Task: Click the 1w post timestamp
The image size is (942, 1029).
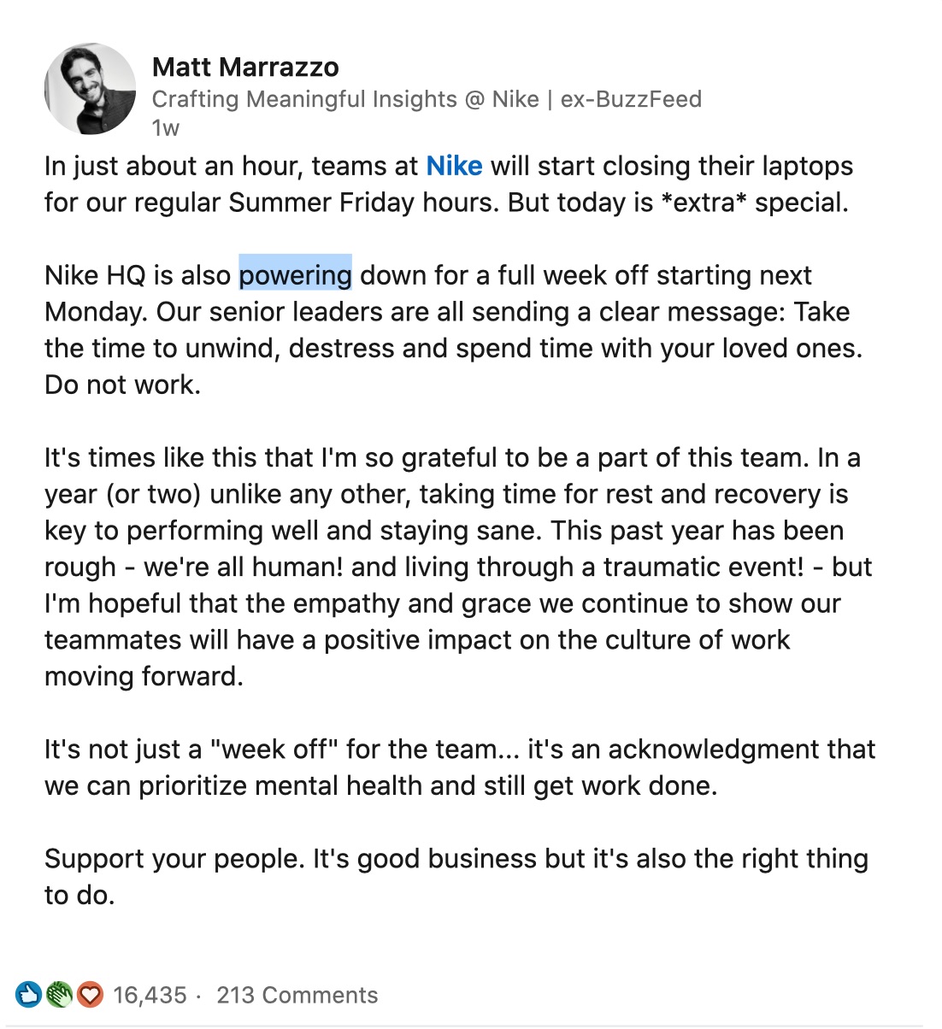Action: coord(165,128)
